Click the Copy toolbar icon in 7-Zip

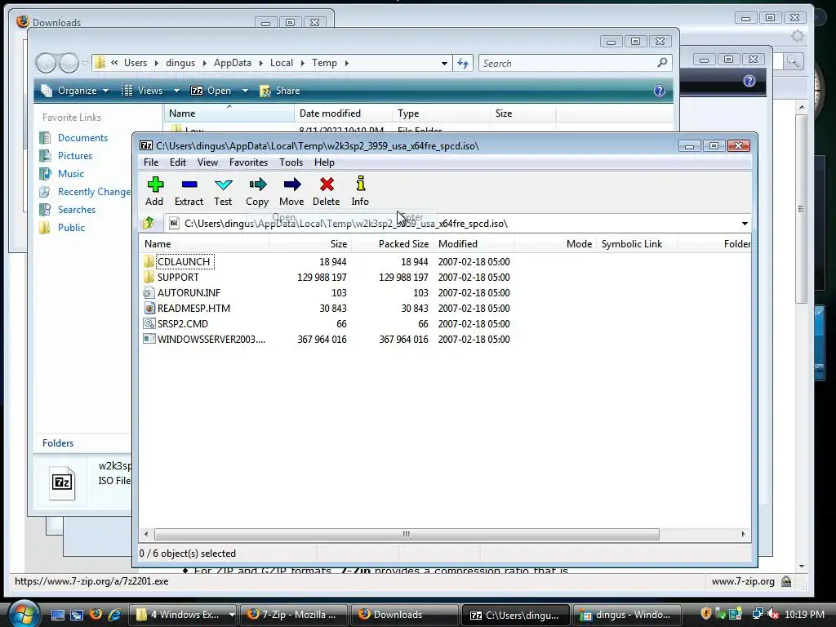tap(257, 191)
